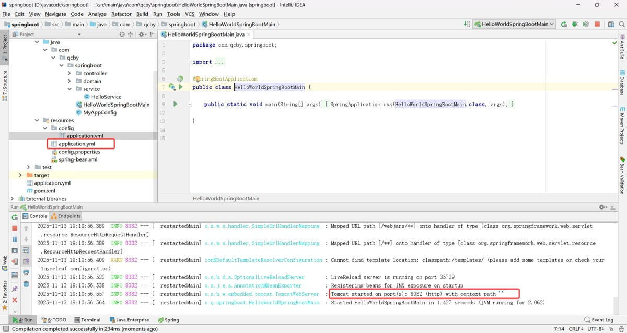The width and height of the screenshot is (627, 333).
Task: Click the run gutter arrow beside main method
Action: pyautogui.click(x=176, y=105)
